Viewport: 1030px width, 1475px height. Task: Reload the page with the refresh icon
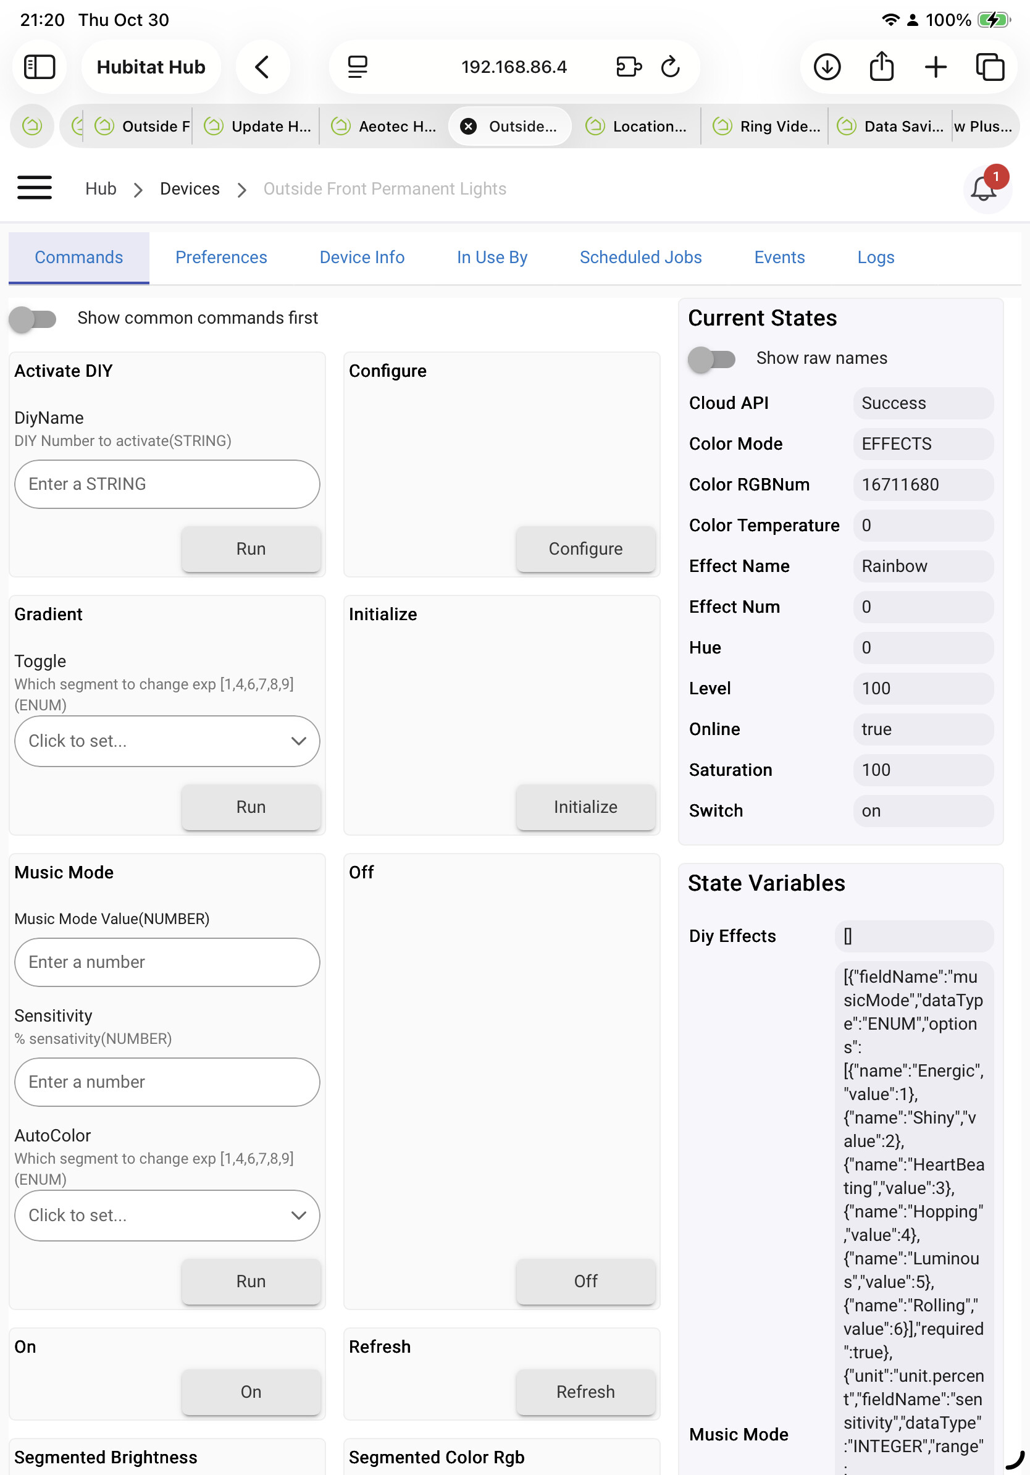coord(670,67)
